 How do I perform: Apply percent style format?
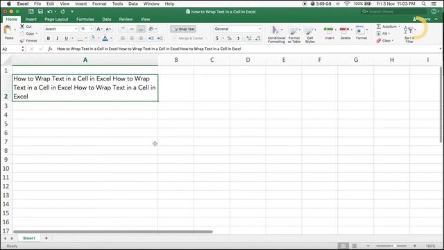point(230,38)
